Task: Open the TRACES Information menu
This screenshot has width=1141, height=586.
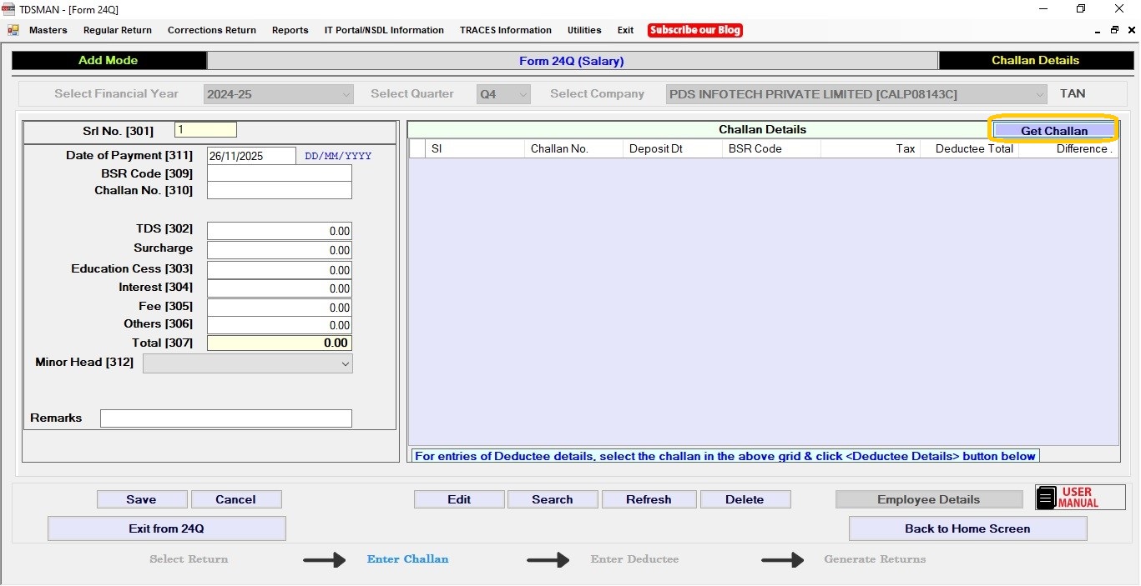Action: [505, 30]
